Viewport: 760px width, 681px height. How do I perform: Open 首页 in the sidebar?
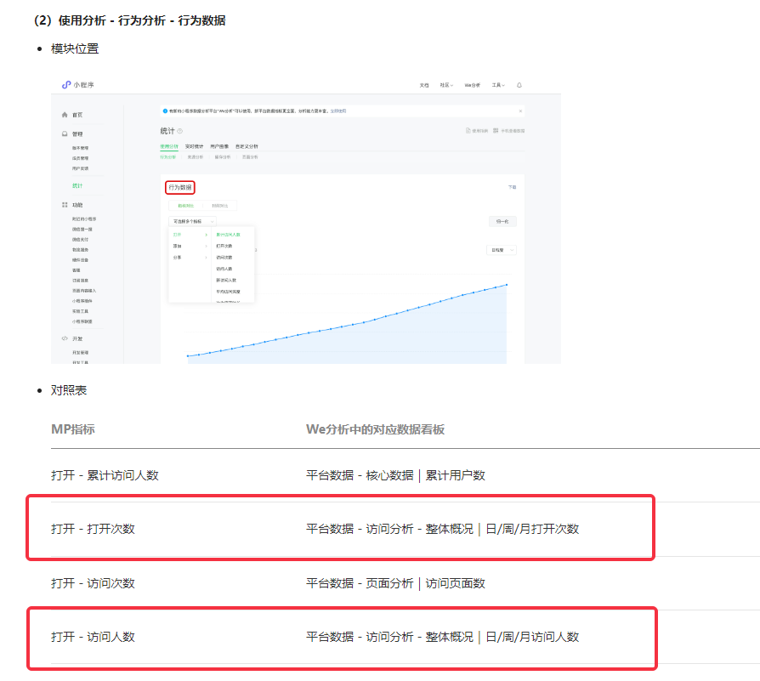pos(77,115)
